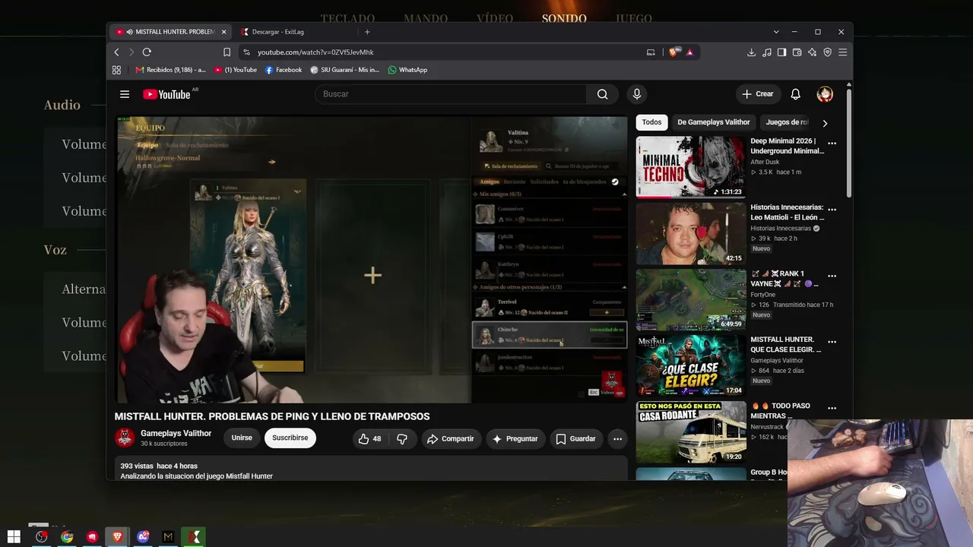Open a new browser tab
Viewport: 973px width, 547px height.
(367, 32)
